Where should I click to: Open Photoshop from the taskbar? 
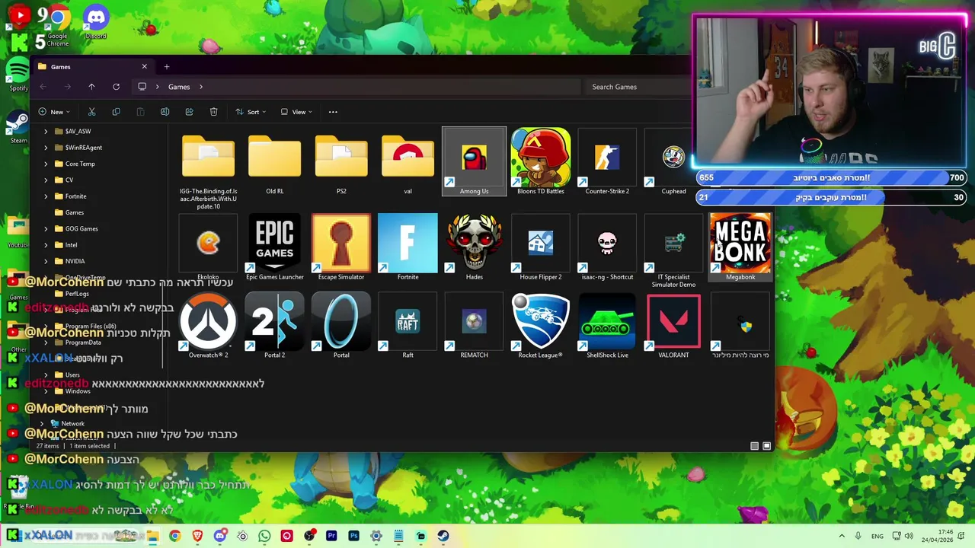click(353, 536)
